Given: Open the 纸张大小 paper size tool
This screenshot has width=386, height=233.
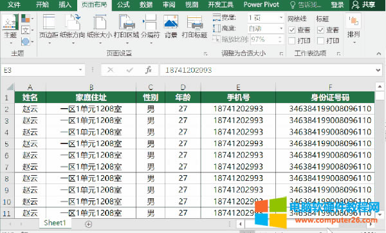Looking at the screenshot, I should coord(100,28).
